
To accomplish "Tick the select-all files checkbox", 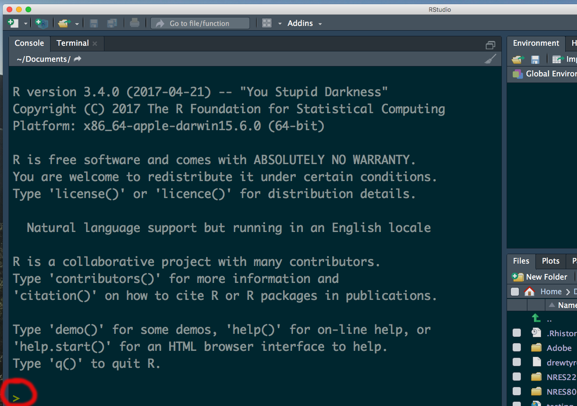I will click(515, 291).
